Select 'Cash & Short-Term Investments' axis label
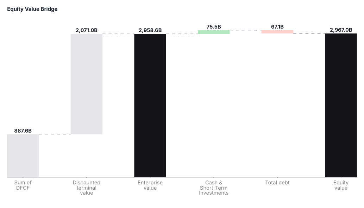Image resolution: width=364 pixels, height=208 pixels. click(214, 188)
